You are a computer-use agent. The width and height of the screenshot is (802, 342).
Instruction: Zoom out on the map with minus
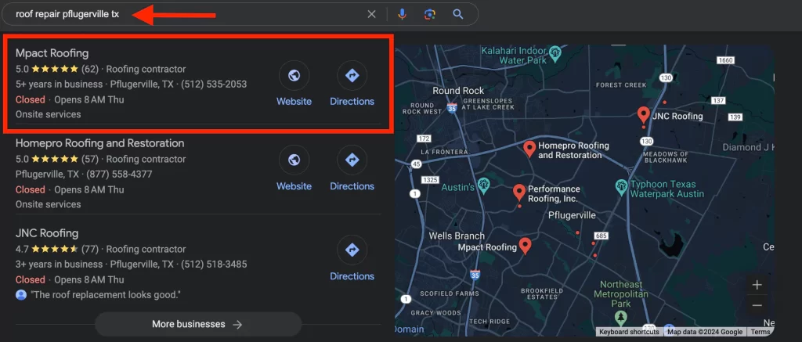(x=757, y=306)
